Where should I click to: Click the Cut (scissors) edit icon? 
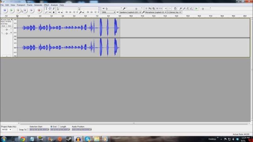[146, 9]
